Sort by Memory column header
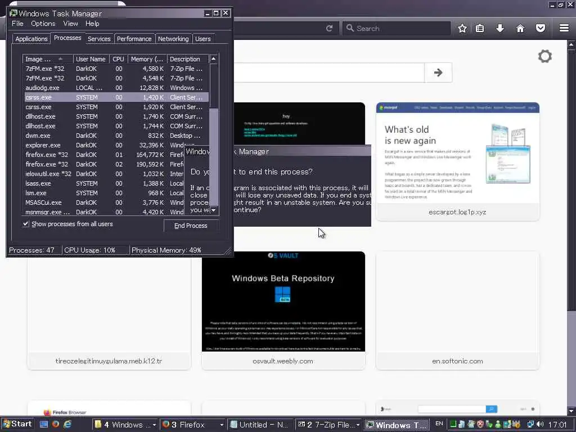Screen dimensions: 576x432 [147, 58]
